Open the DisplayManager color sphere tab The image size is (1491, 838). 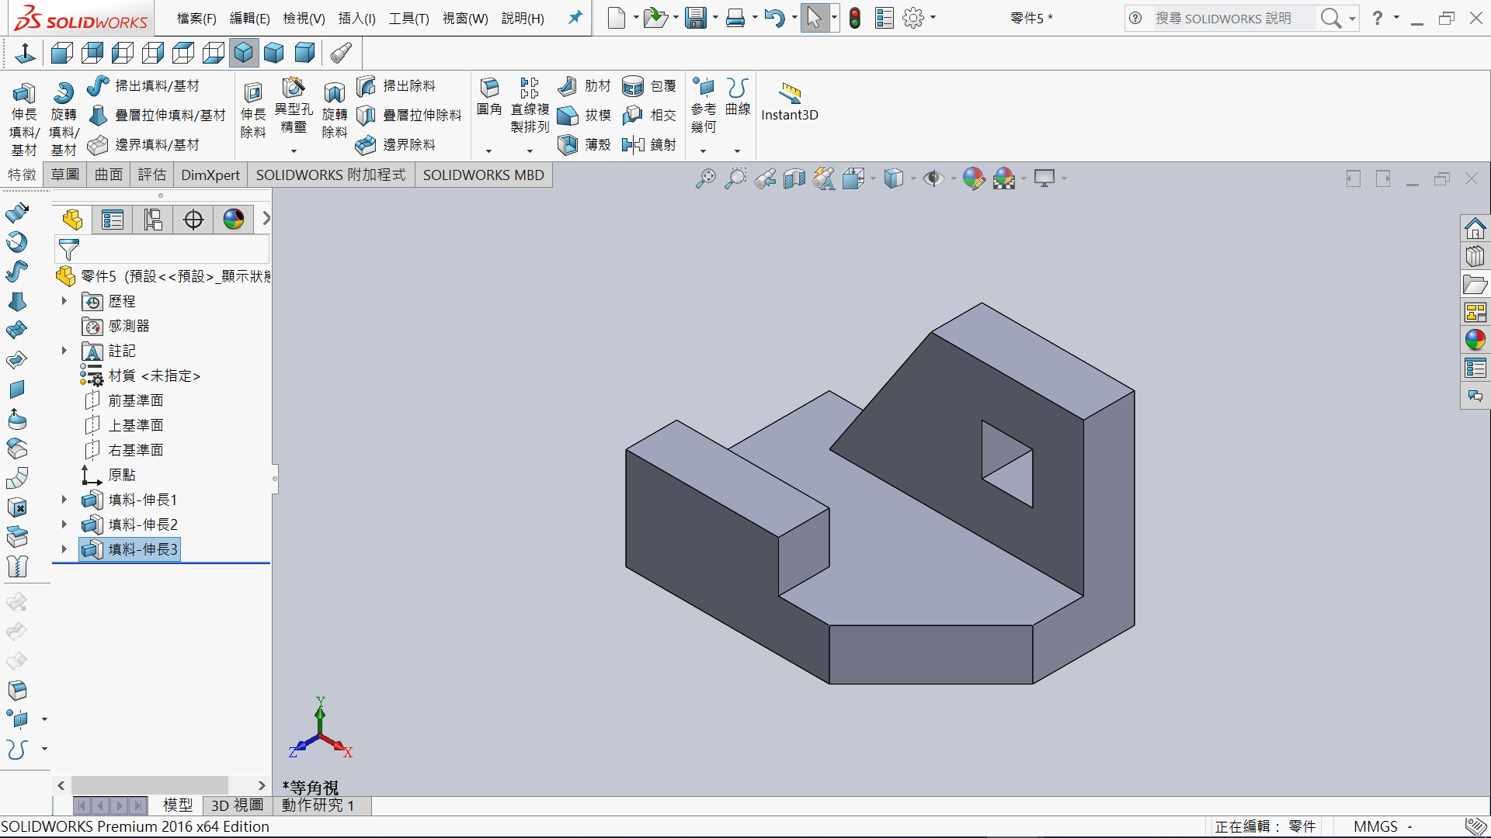(x=234, y=220)
